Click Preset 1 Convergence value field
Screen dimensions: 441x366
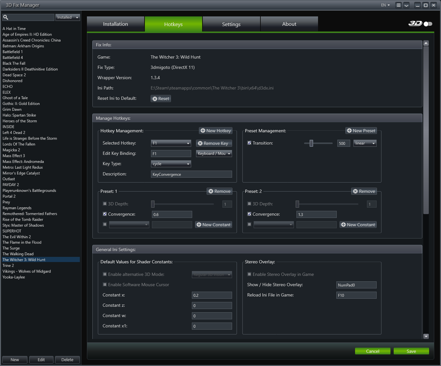[172, 214]
